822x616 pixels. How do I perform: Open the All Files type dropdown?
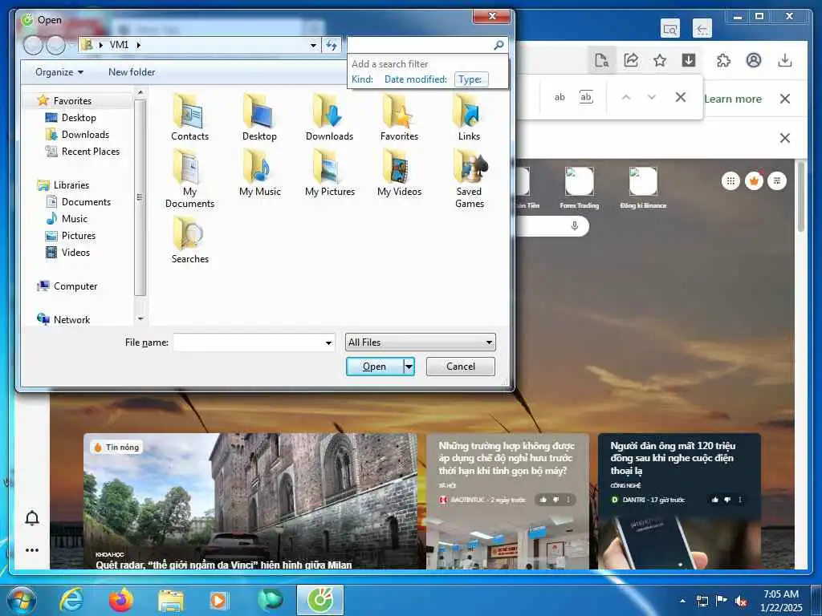pos(420,342)
